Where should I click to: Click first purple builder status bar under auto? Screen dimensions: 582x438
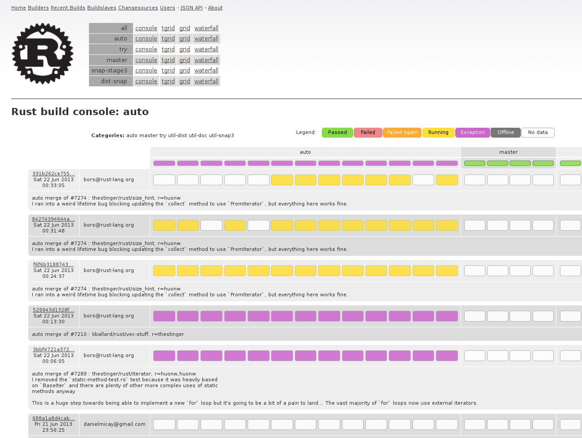point(164,163)
